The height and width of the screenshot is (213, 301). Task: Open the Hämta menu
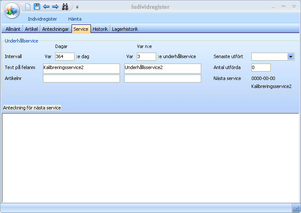[x=75, y=19]
